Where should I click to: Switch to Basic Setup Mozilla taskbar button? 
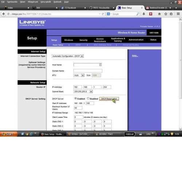pos(53,134)
